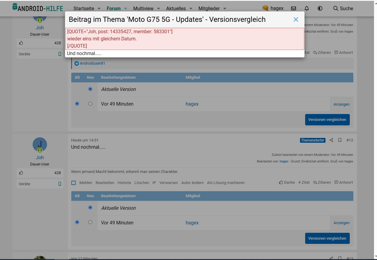The height and width of the screenshot is (260, 377).
Task: Open the Aktuelles menu item
Action: [176, 9]
